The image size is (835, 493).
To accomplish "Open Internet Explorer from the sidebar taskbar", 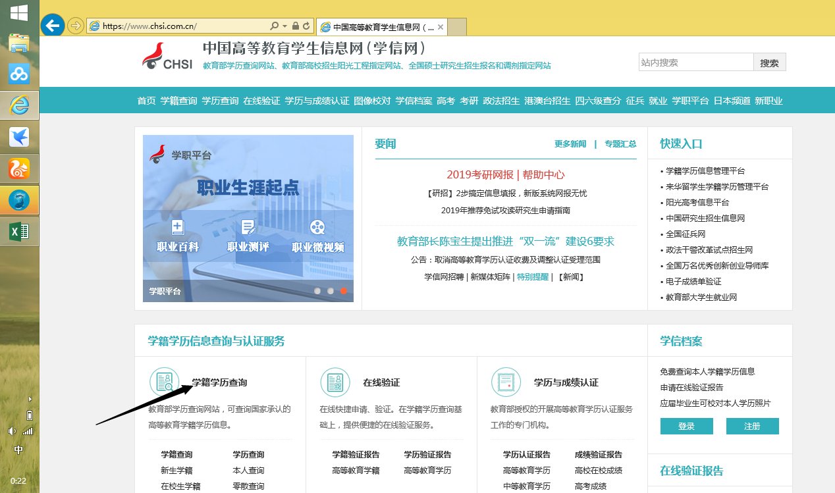I will pos(18,104).
